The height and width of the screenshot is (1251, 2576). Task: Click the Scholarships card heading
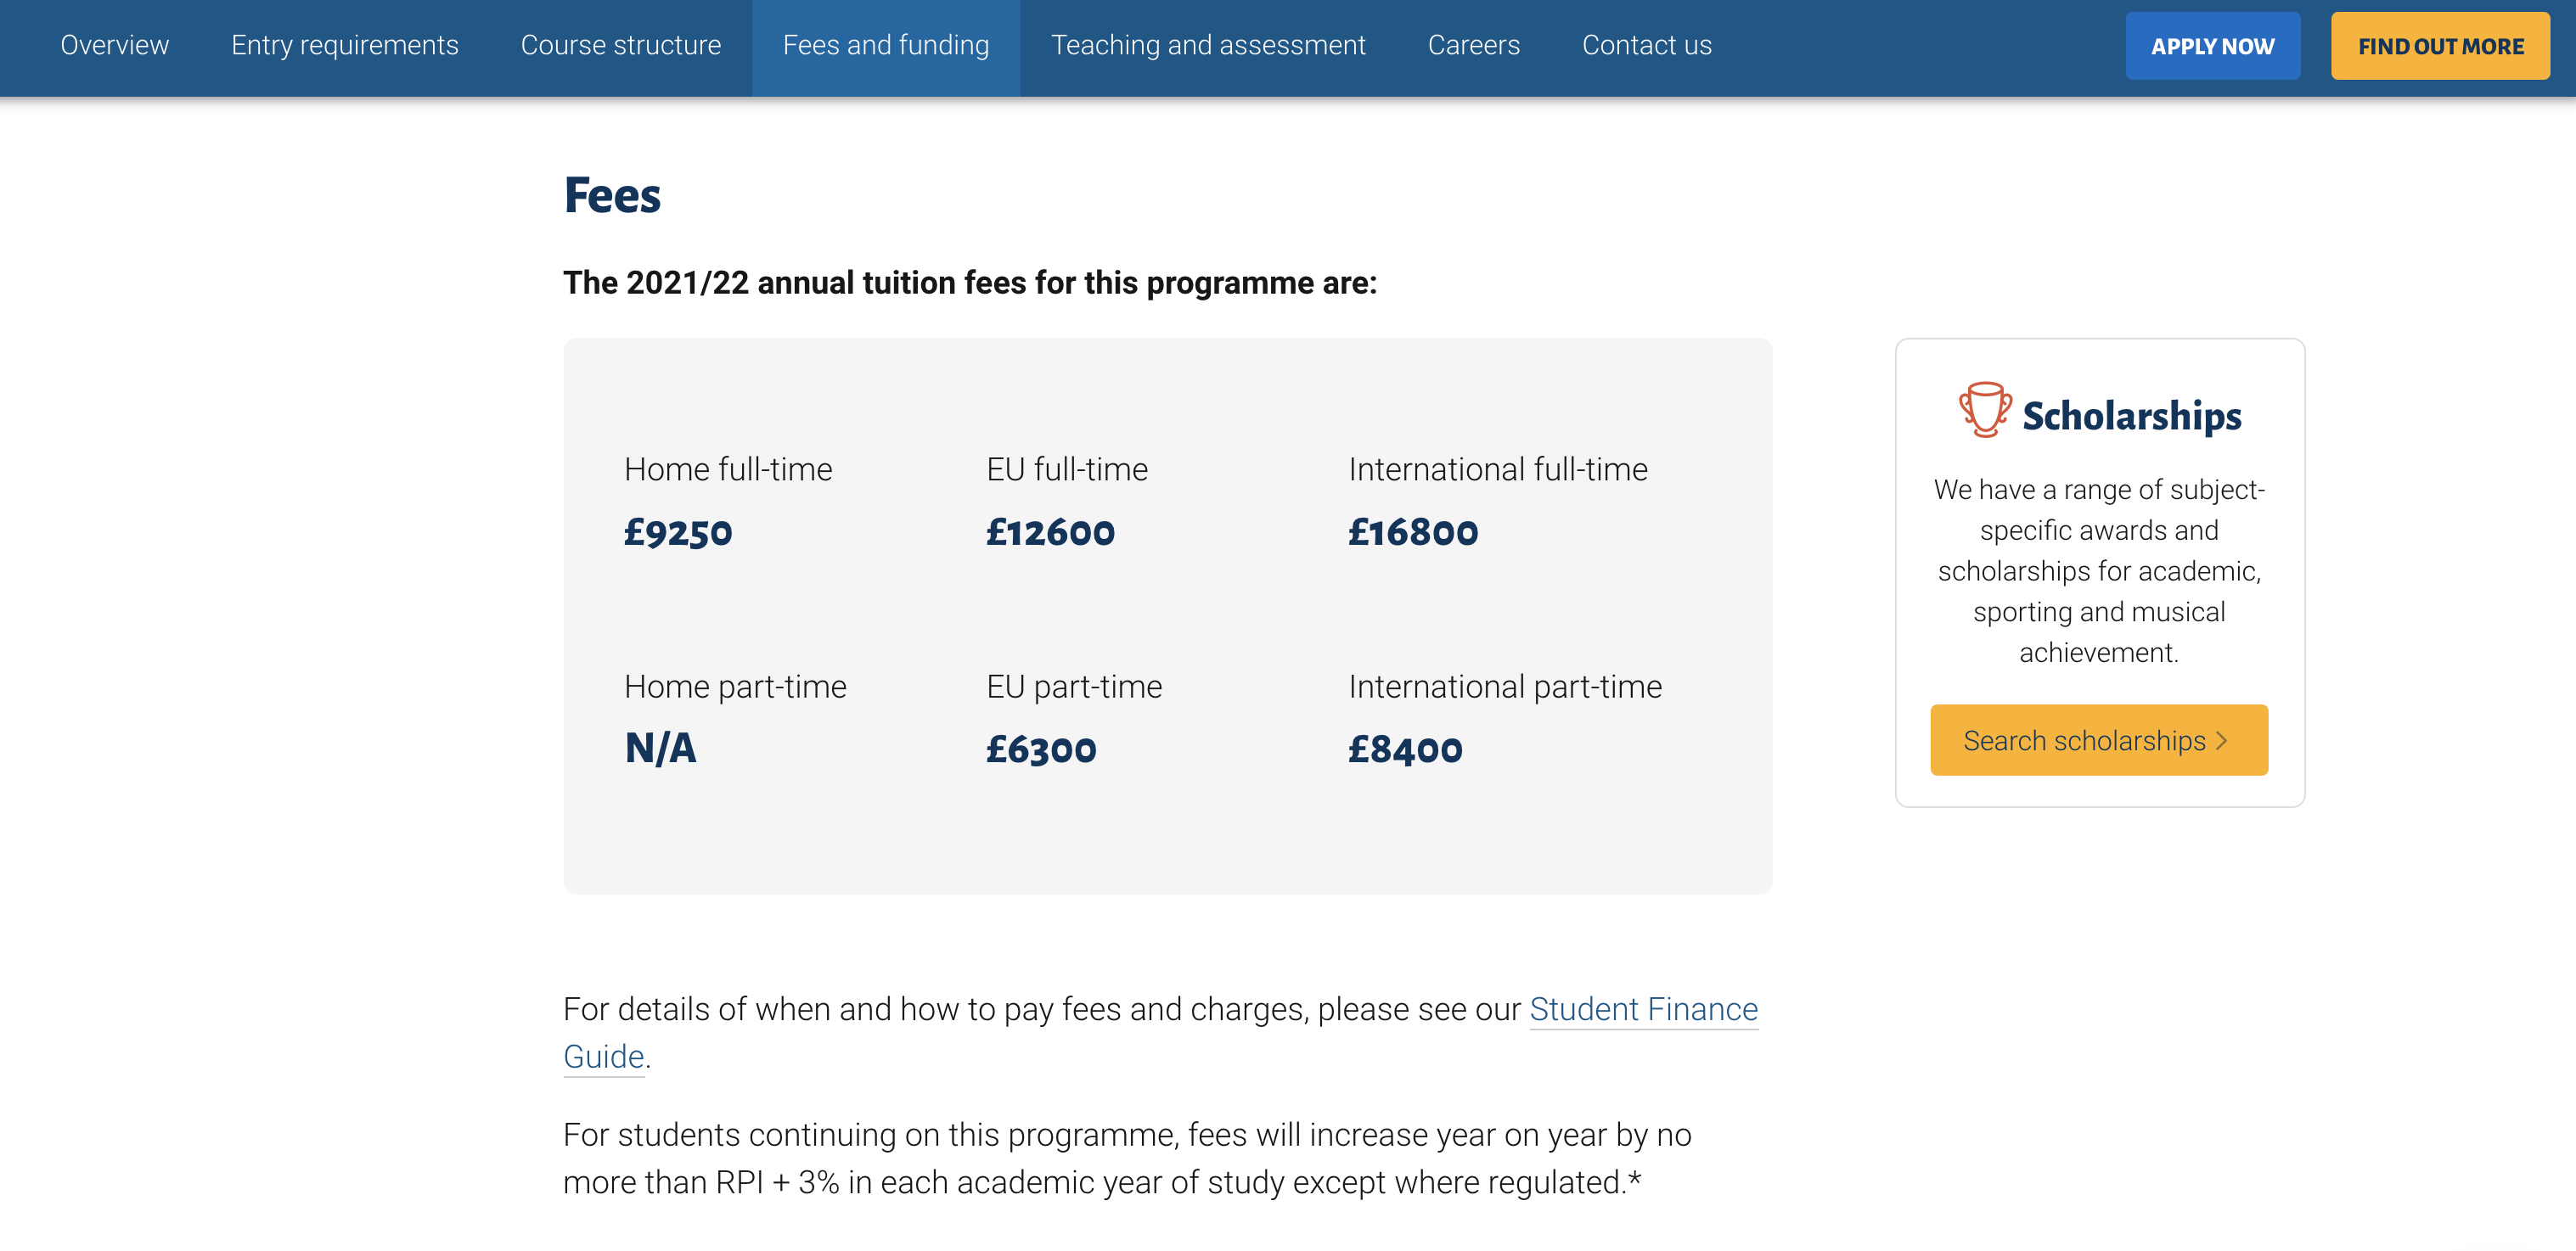[2131, 416]
